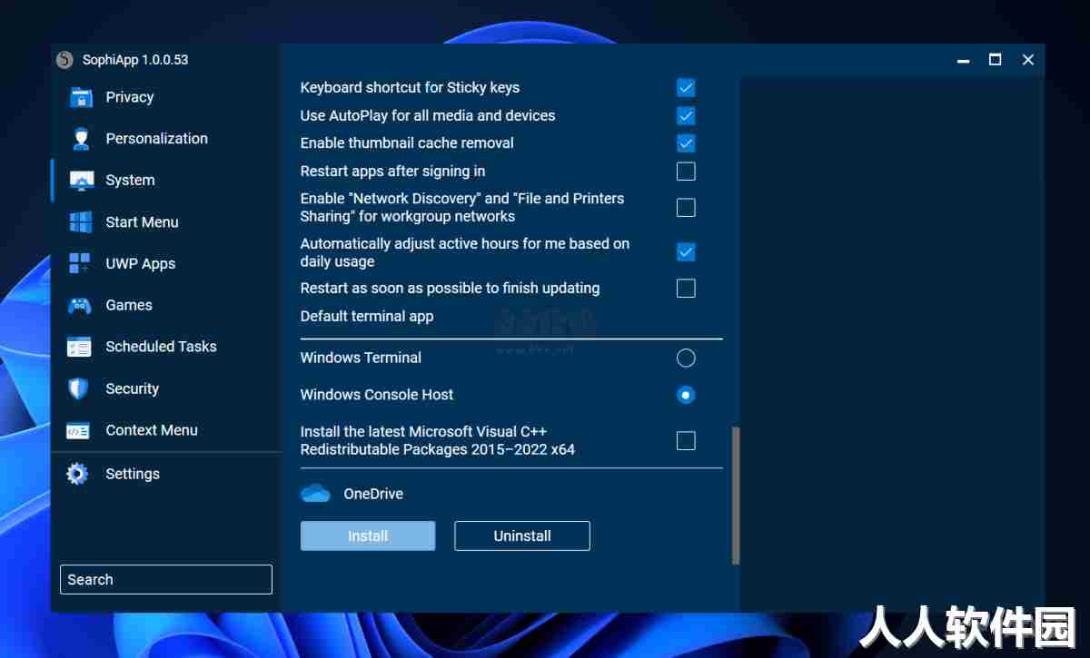
Task: Click the SophiApp logo icon
Action: (x=64, y=60)
